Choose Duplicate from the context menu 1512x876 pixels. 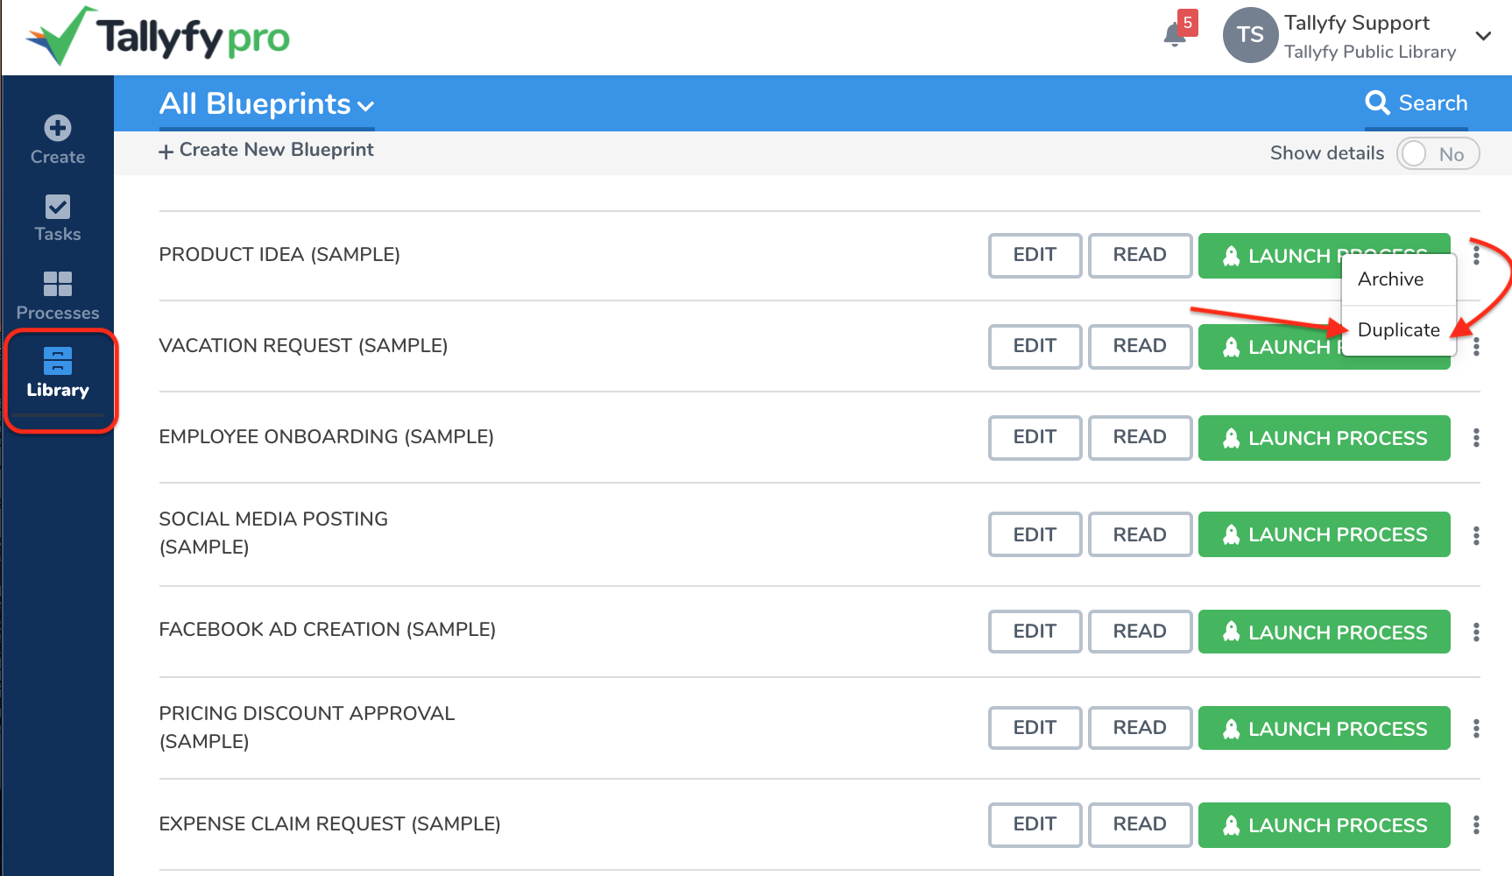1399,330
